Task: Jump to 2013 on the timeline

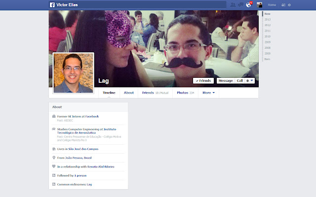Action: click(268, 20)
